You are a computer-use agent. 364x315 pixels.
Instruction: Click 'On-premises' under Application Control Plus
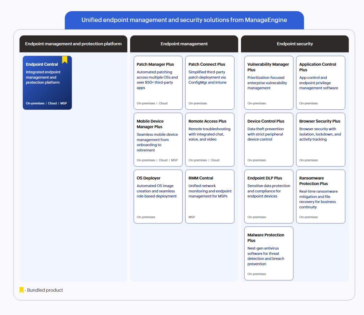pyautogui.click(x=308, y=103)
